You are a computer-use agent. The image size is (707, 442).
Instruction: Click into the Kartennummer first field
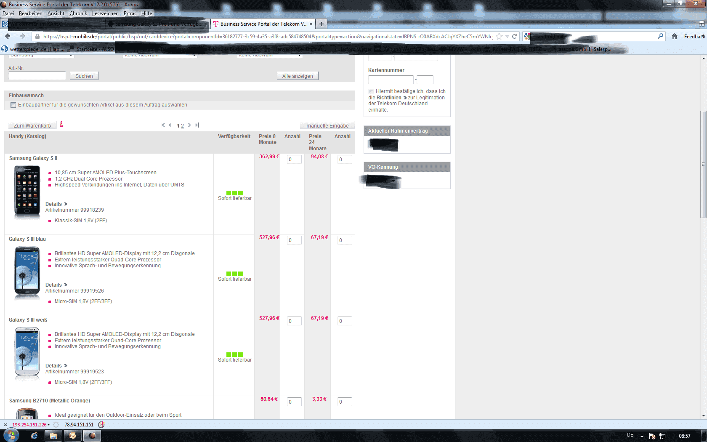[x=391, y=80]
